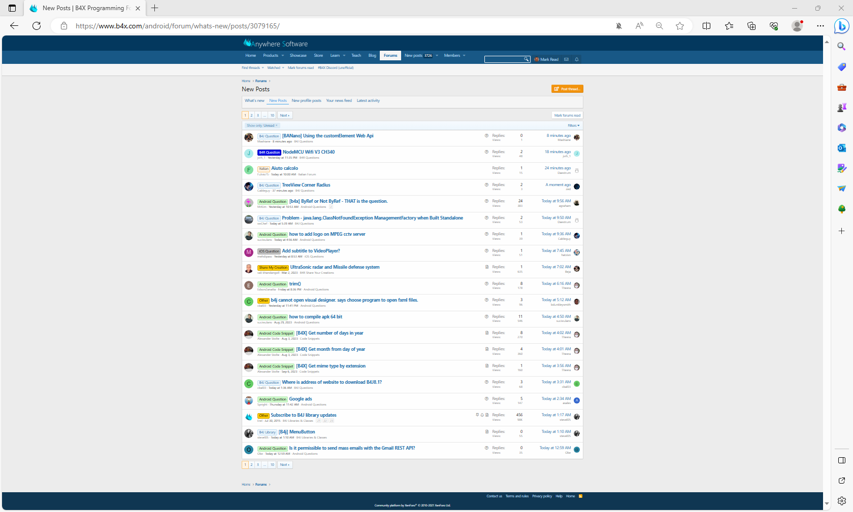
Task: Open the Forums nav tab
Action: pyautogui.click(x=390, y=56)
